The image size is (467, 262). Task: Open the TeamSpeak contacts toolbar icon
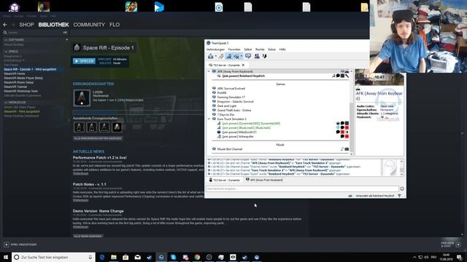pyautogui.click(x=257, y=56)
